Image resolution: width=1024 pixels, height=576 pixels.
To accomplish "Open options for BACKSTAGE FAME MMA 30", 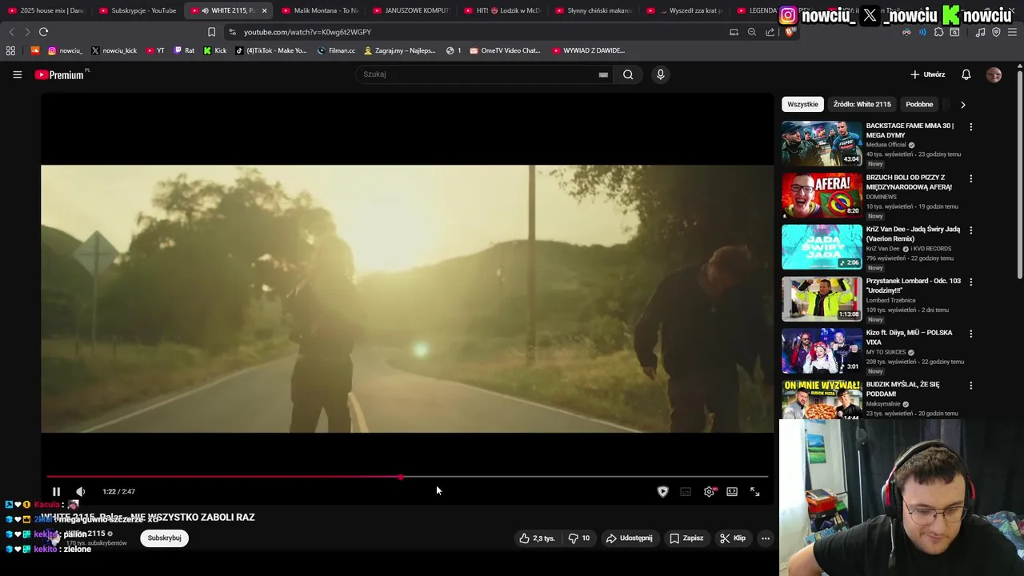I will point(971,126).
